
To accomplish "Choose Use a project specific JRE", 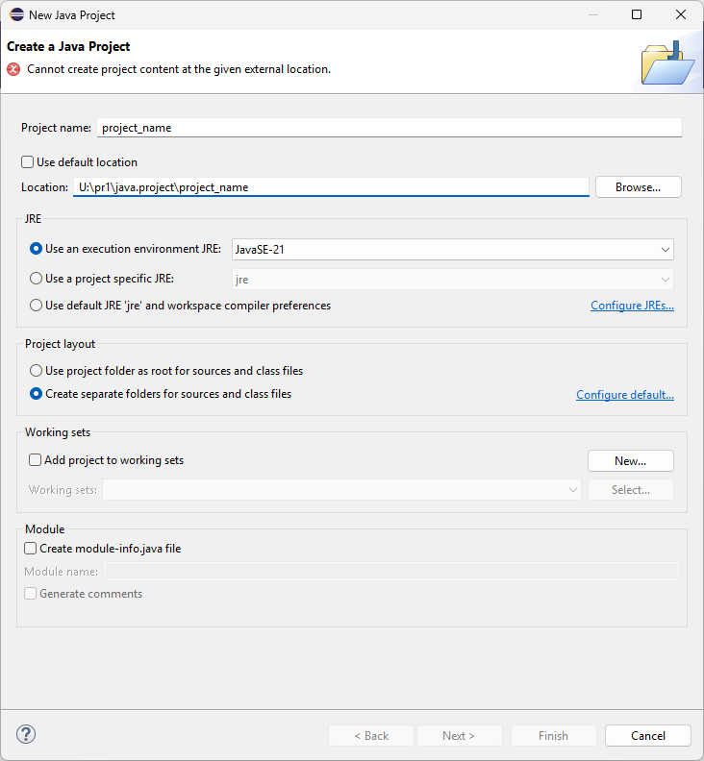I will (37, 279).
